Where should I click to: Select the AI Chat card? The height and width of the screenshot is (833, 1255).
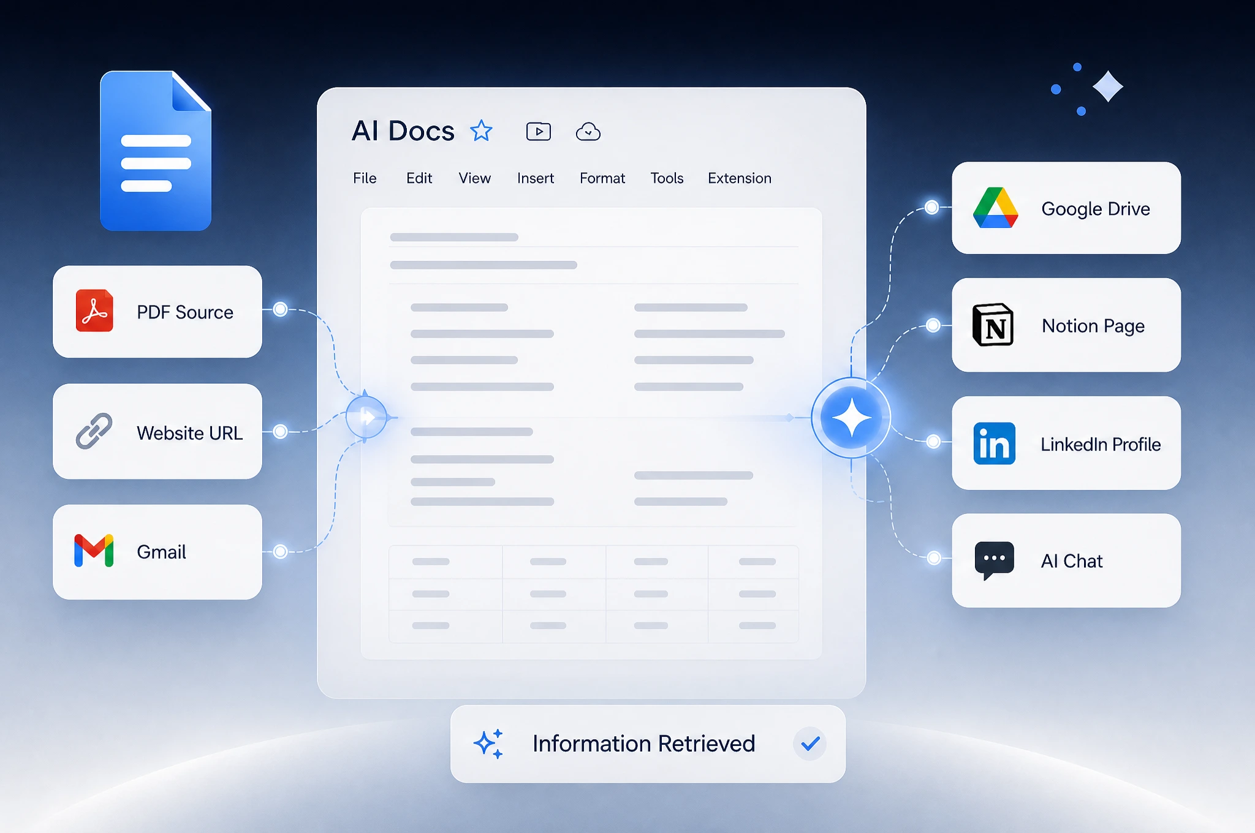point(1066,560)
